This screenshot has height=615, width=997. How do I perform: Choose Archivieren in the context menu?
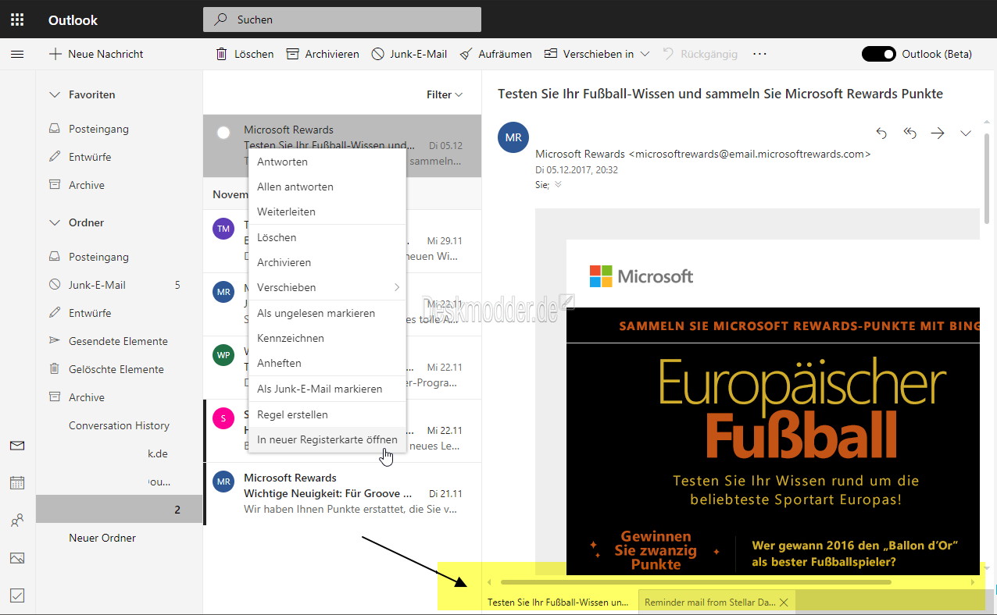tap(327, 262)
